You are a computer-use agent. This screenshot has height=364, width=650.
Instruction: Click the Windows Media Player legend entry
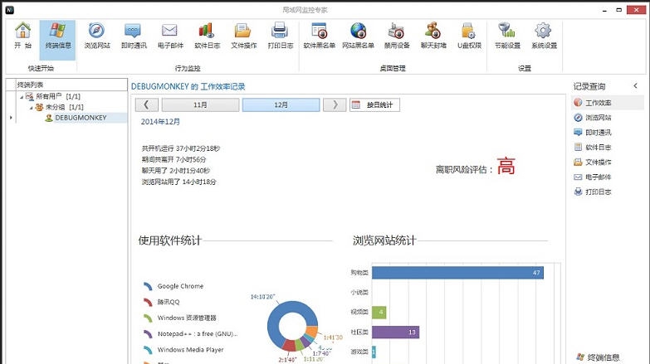(x=183, y=350)
